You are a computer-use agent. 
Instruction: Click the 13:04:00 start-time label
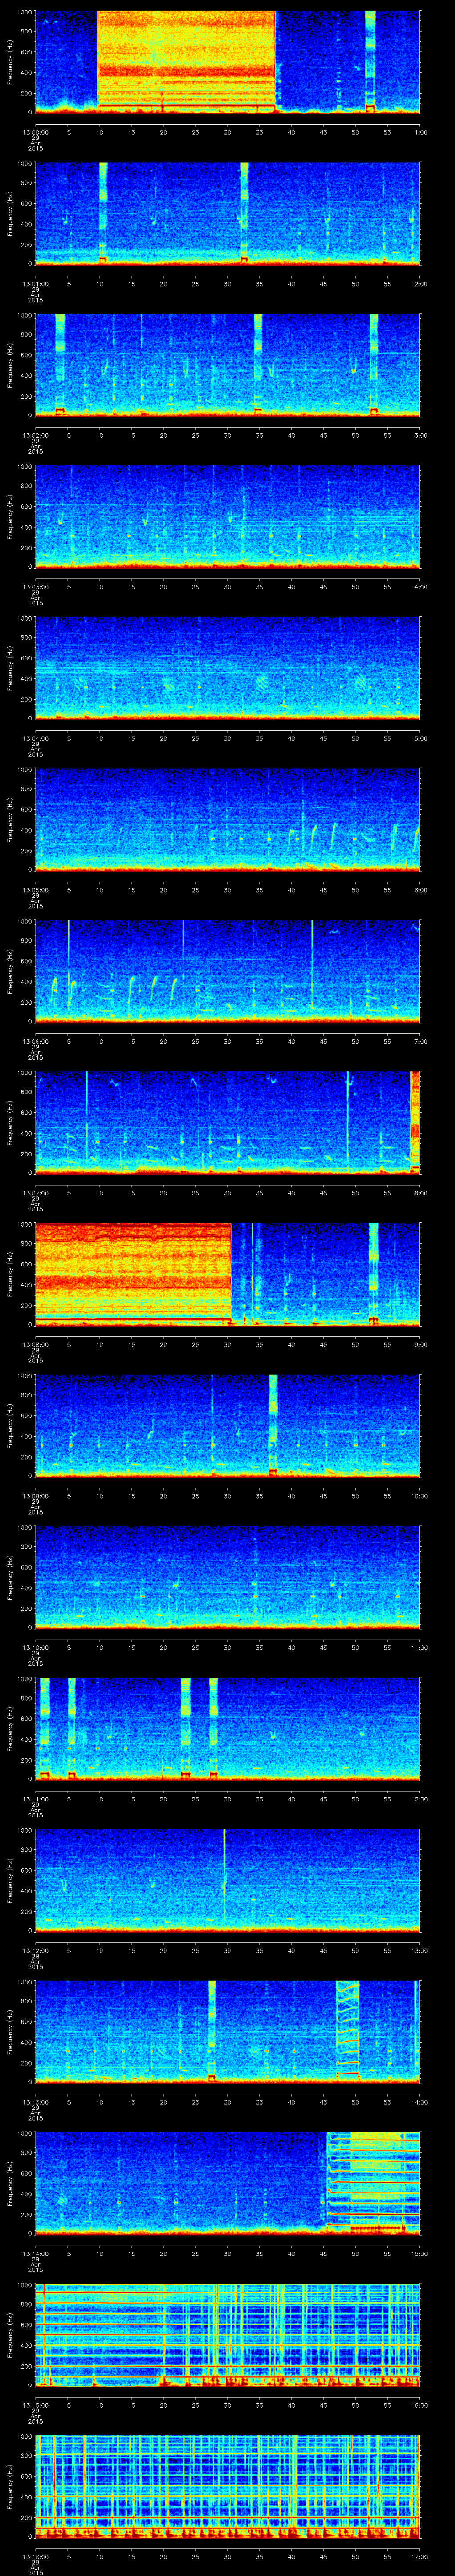tap(35, 738)
